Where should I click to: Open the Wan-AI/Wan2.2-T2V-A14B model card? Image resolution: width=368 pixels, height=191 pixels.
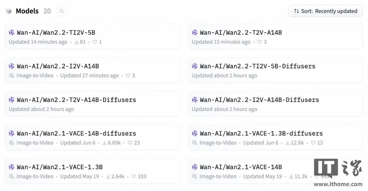pos(241,33)
